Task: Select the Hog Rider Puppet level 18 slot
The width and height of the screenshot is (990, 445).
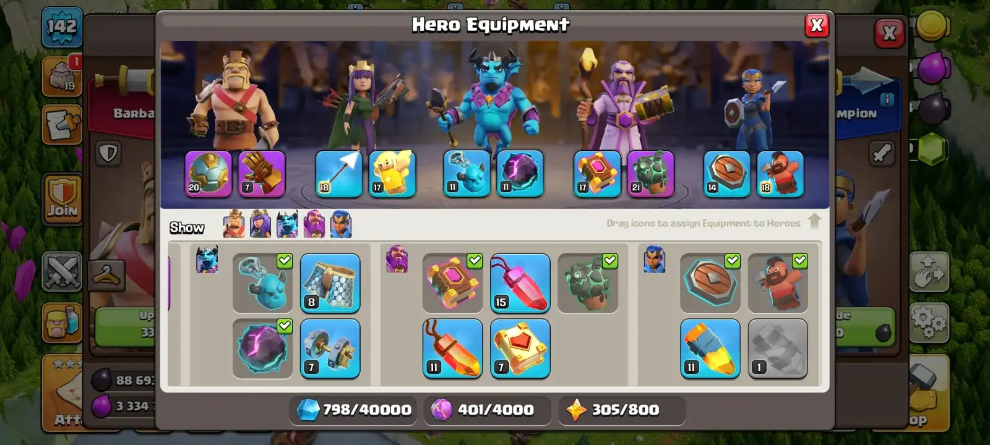Action: [x=780, y=174]
